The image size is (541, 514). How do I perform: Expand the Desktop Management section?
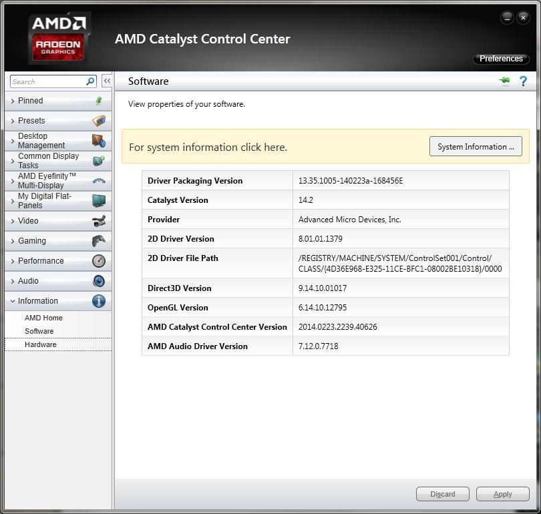58,141
